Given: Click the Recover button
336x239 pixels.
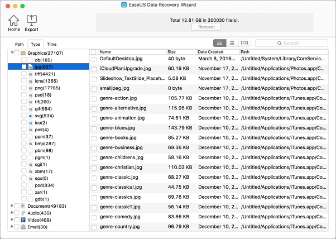Looking at the screenshot, I should 206,27.
